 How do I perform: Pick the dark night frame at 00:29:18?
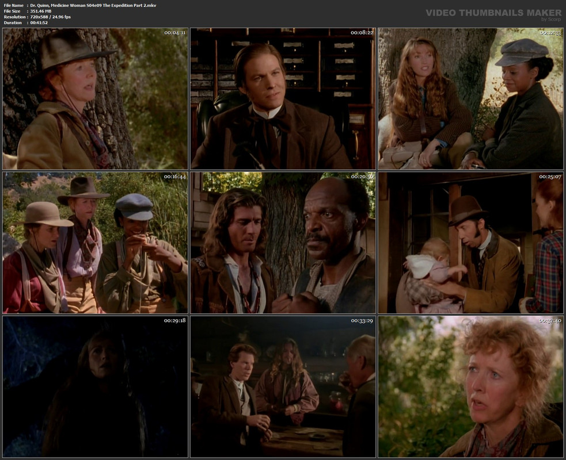point(96,386)
